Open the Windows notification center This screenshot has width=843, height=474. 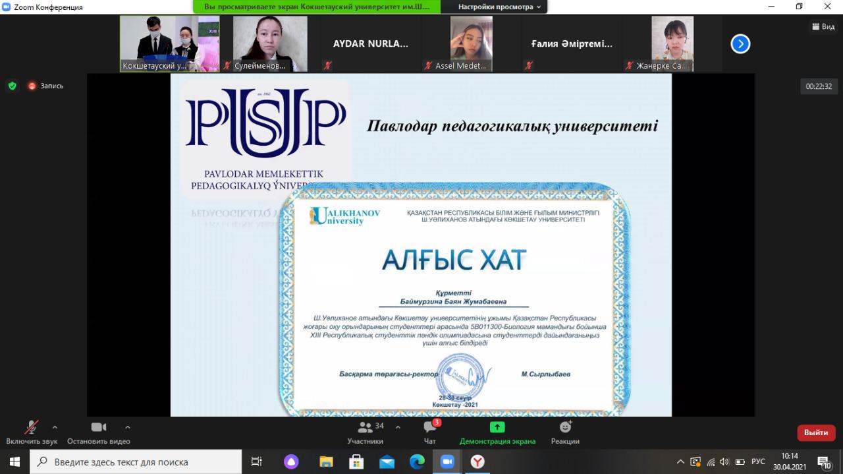coord(825,461)
